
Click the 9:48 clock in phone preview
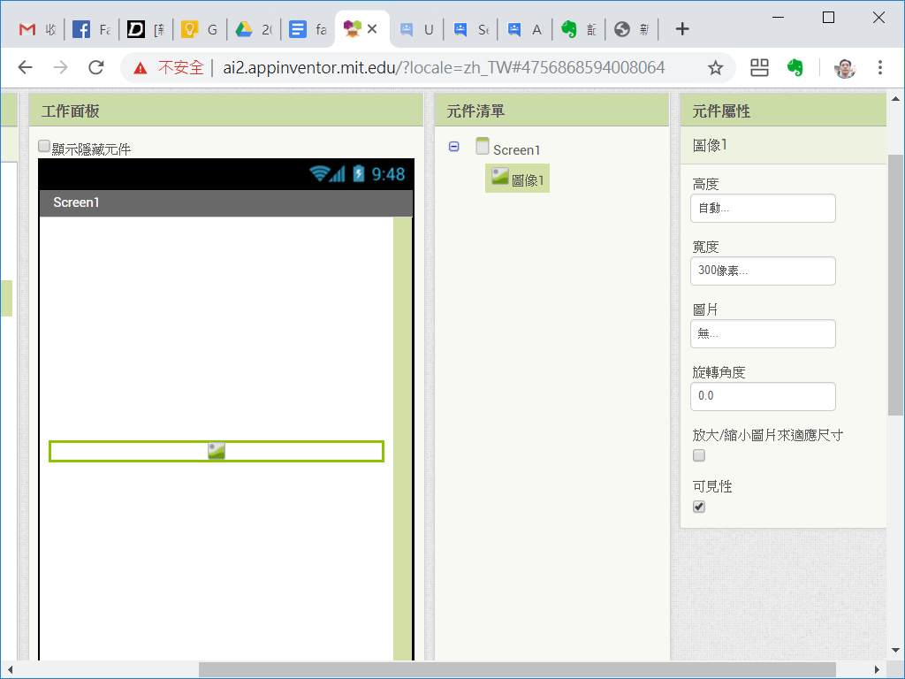point(389,174)
